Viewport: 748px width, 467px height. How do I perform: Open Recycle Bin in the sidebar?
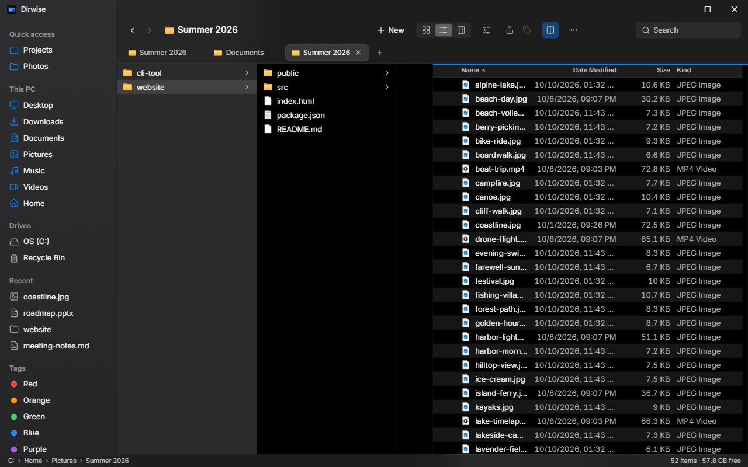58,257
